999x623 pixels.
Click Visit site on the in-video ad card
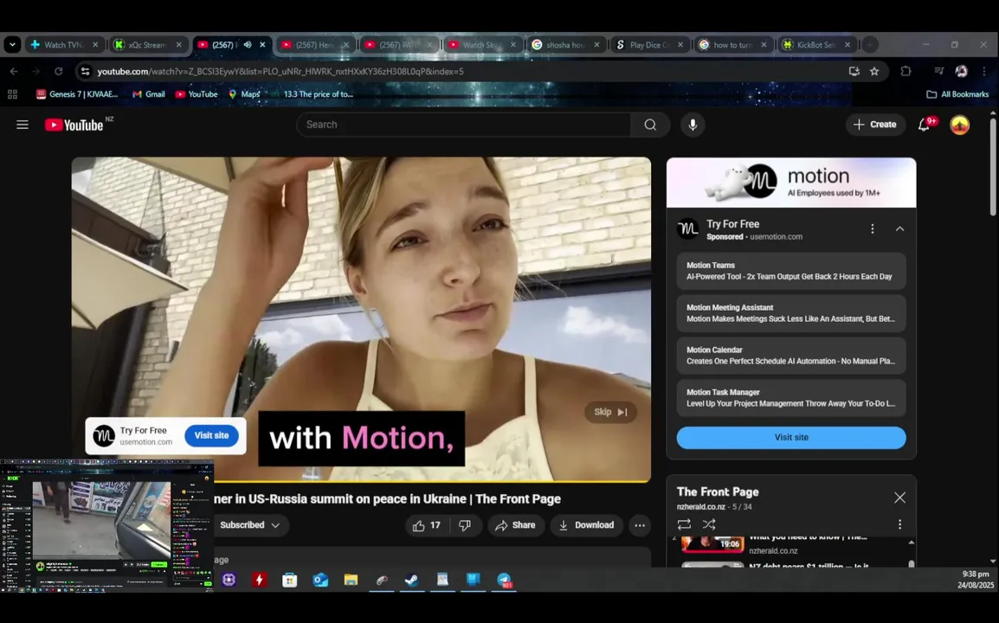tap(211, 436)
